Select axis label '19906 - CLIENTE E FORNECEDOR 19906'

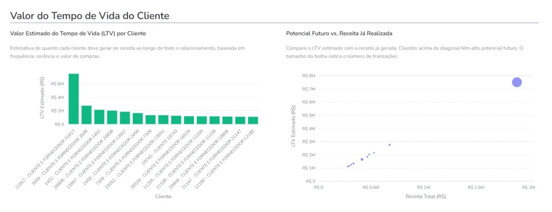198,159
